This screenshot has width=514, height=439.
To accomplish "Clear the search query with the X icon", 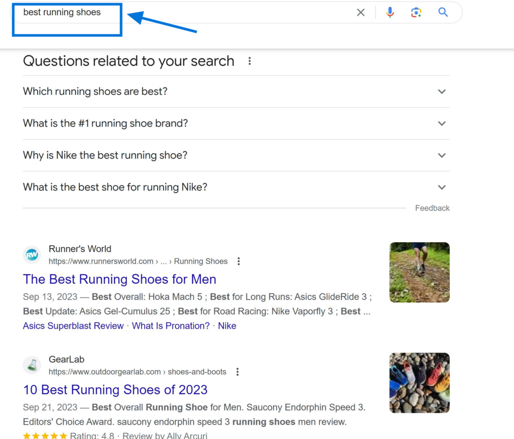I will tap(360, 12).
